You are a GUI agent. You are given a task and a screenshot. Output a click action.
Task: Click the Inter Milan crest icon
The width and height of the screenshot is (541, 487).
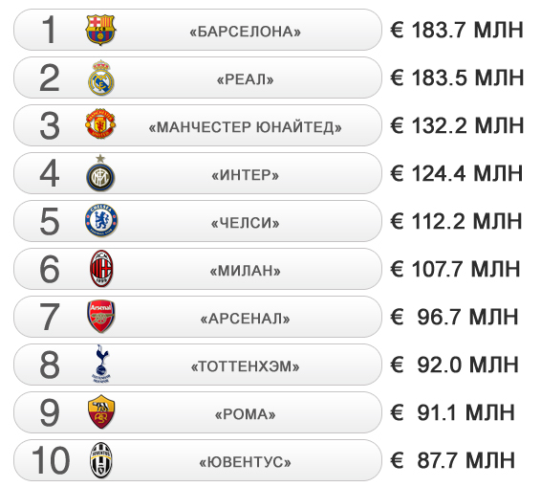click(x=100, y=173)
